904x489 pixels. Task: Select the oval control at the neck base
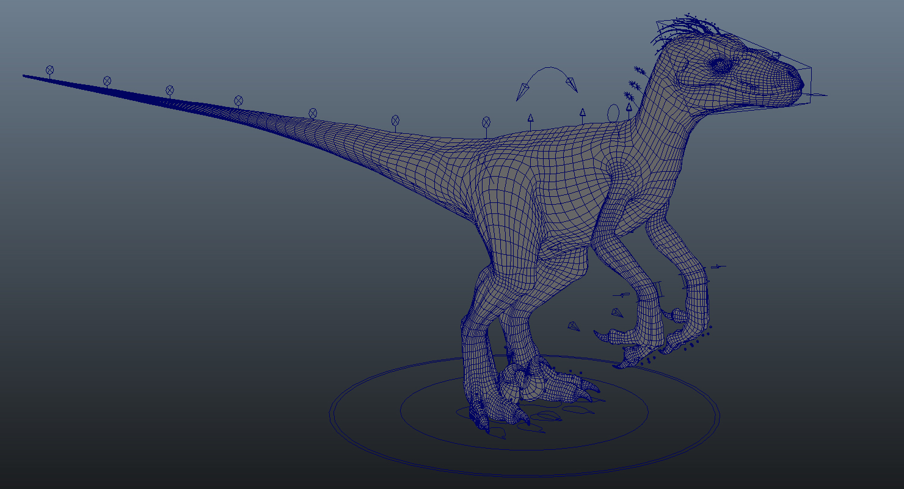click(613, 112)
